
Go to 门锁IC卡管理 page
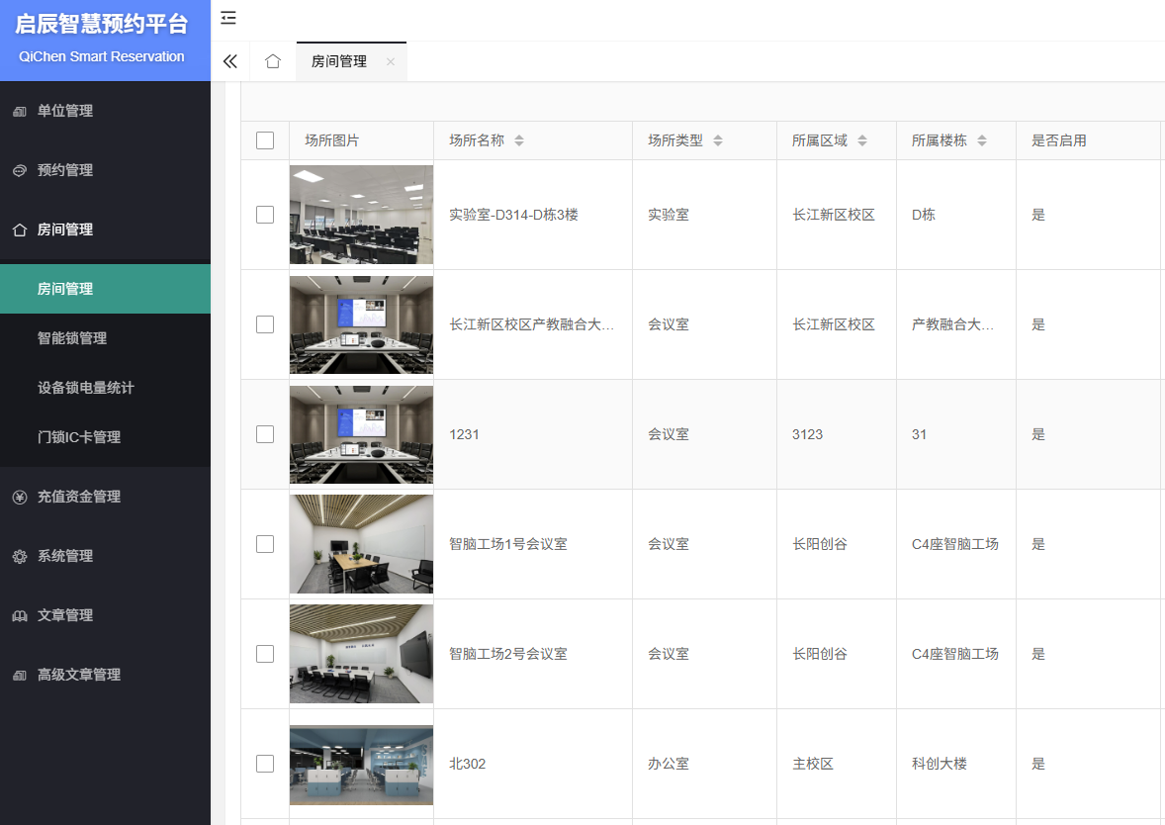point(79,437)
